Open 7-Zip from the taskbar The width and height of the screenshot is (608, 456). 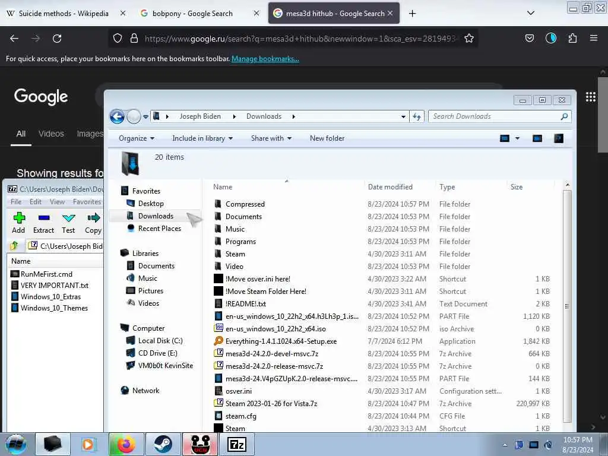pos(237,444)
